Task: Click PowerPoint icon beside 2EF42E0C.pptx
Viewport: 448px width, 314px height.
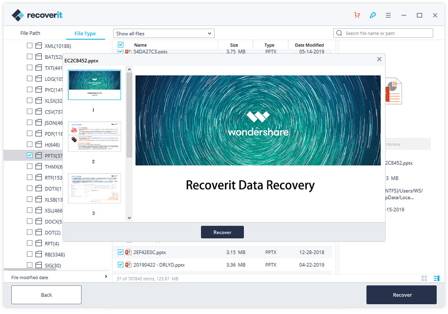Action: coord(128,252)
